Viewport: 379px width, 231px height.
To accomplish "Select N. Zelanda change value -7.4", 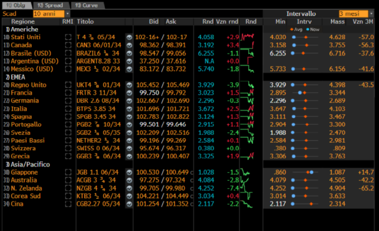I will [x=232, y=188].
